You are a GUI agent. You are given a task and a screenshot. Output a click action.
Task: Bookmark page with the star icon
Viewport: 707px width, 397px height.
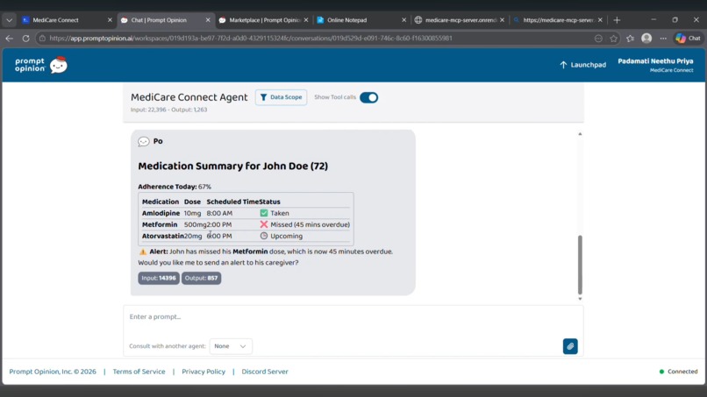pyautogui.click(x=614, y=39)
